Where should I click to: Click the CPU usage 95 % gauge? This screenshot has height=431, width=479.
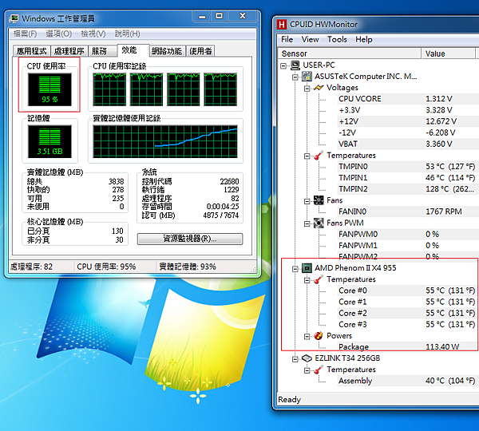(49, 89)
